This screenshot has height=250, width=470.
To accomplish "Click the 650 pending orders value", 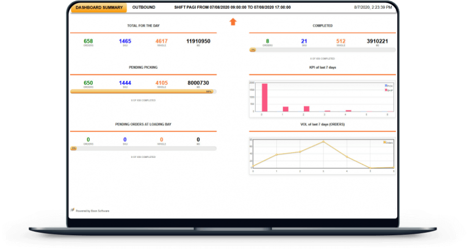I will tap(88, 83).
